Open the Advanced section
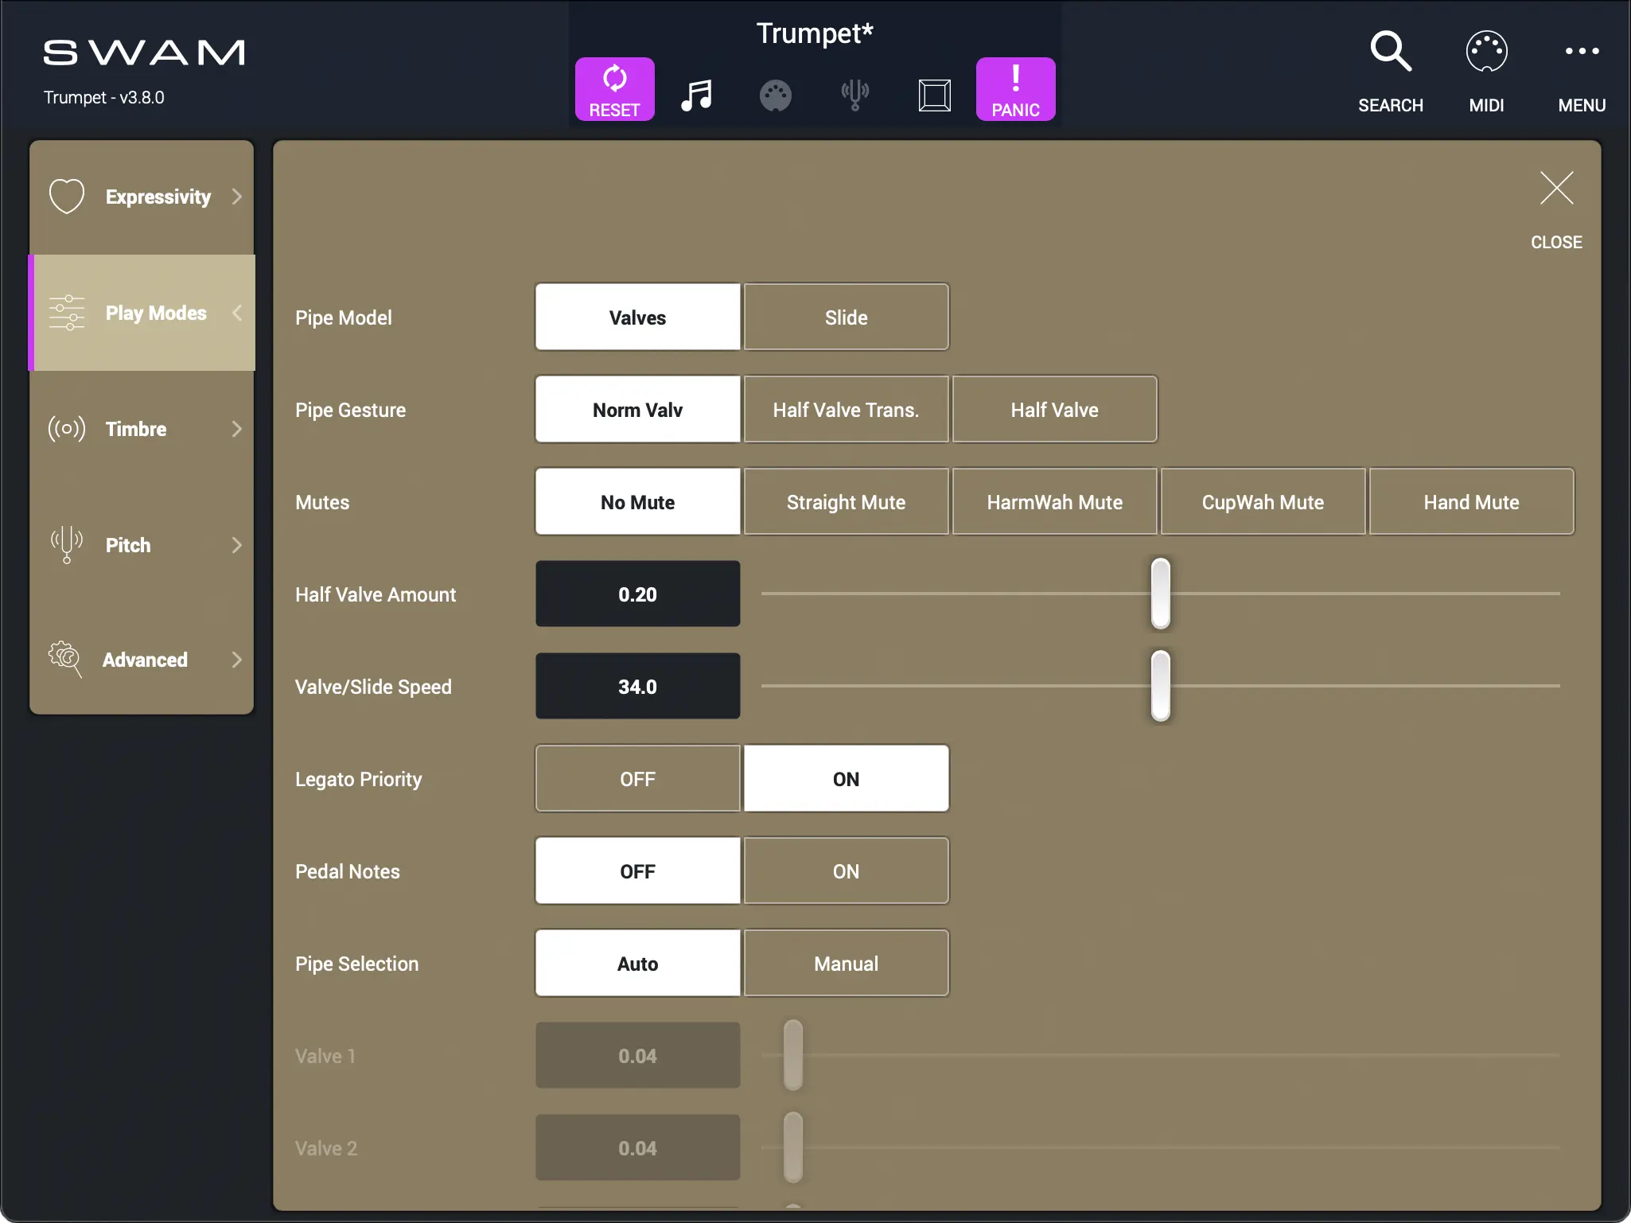 click(142, 659)
